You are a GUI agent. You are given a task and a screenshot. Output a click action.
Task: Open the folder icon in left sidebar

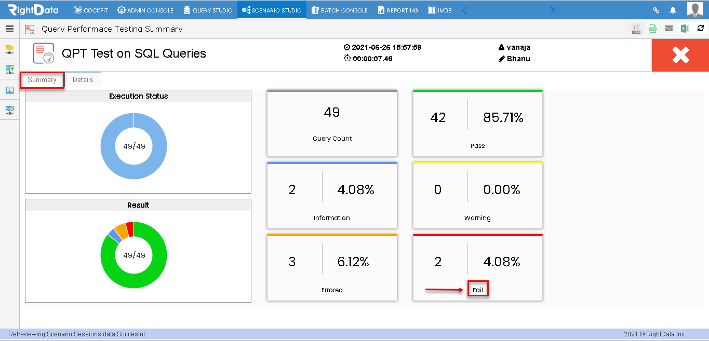coord(10,49)
